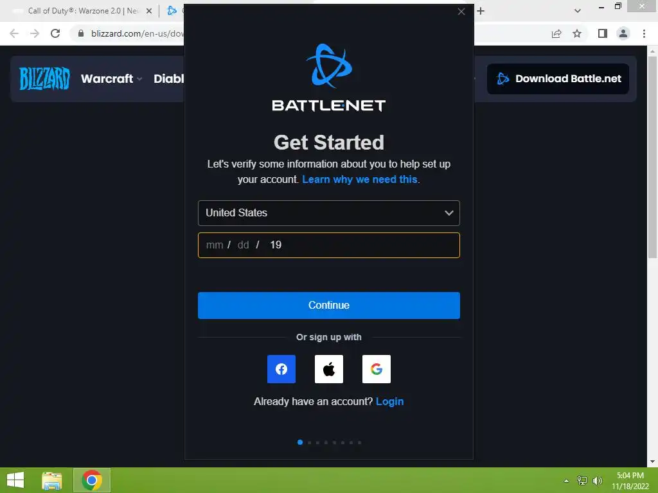
Task: Toggle the browser side panel
Action: [602, 33]
